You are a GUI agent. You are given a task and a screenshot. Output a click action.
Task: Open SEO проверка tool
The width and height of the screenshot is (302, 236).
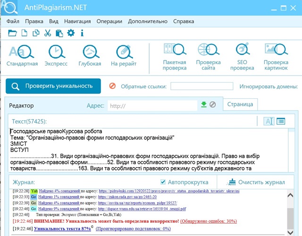(x=242, y=57)
